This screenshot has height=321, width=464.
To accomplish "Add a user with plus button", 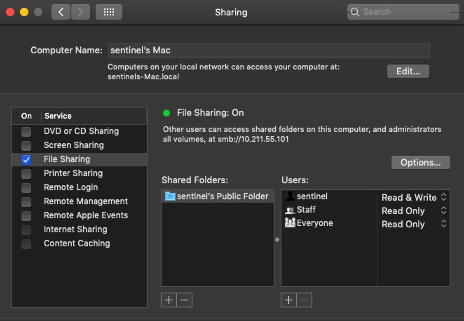I will [289, 300].
